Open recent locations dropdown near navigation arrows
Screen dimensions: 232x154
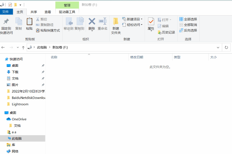[18, 48]
